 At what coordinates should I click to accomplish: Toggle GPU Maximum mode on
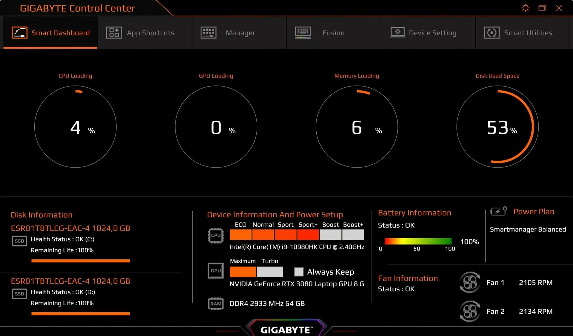click(243, 272)
